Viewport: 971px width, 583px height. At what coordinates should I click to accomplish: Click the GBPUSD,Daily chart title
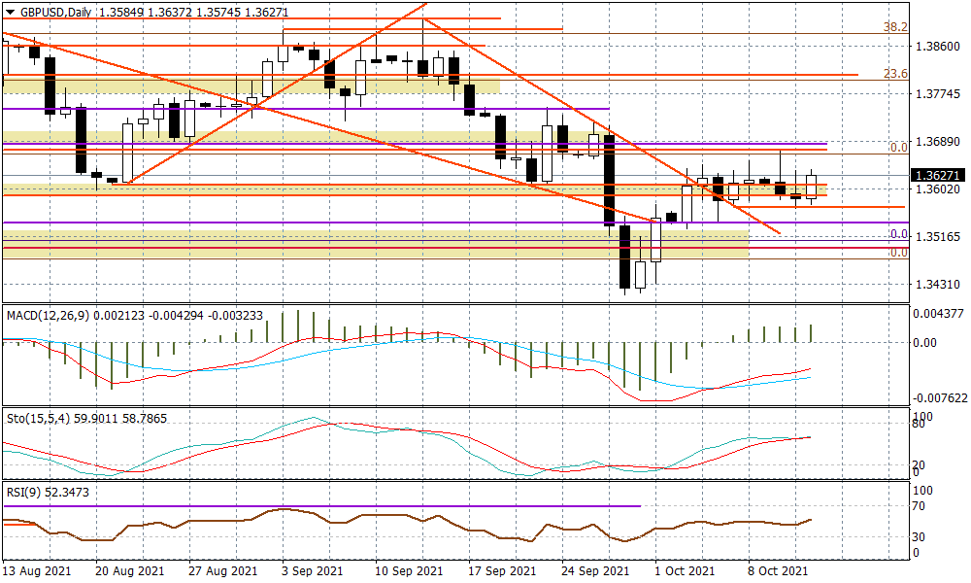tap(55, 12)
